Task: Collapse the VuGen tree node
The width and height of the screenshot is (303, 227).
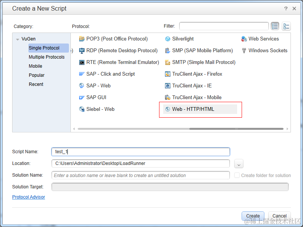Action: (x=17, y=39)
